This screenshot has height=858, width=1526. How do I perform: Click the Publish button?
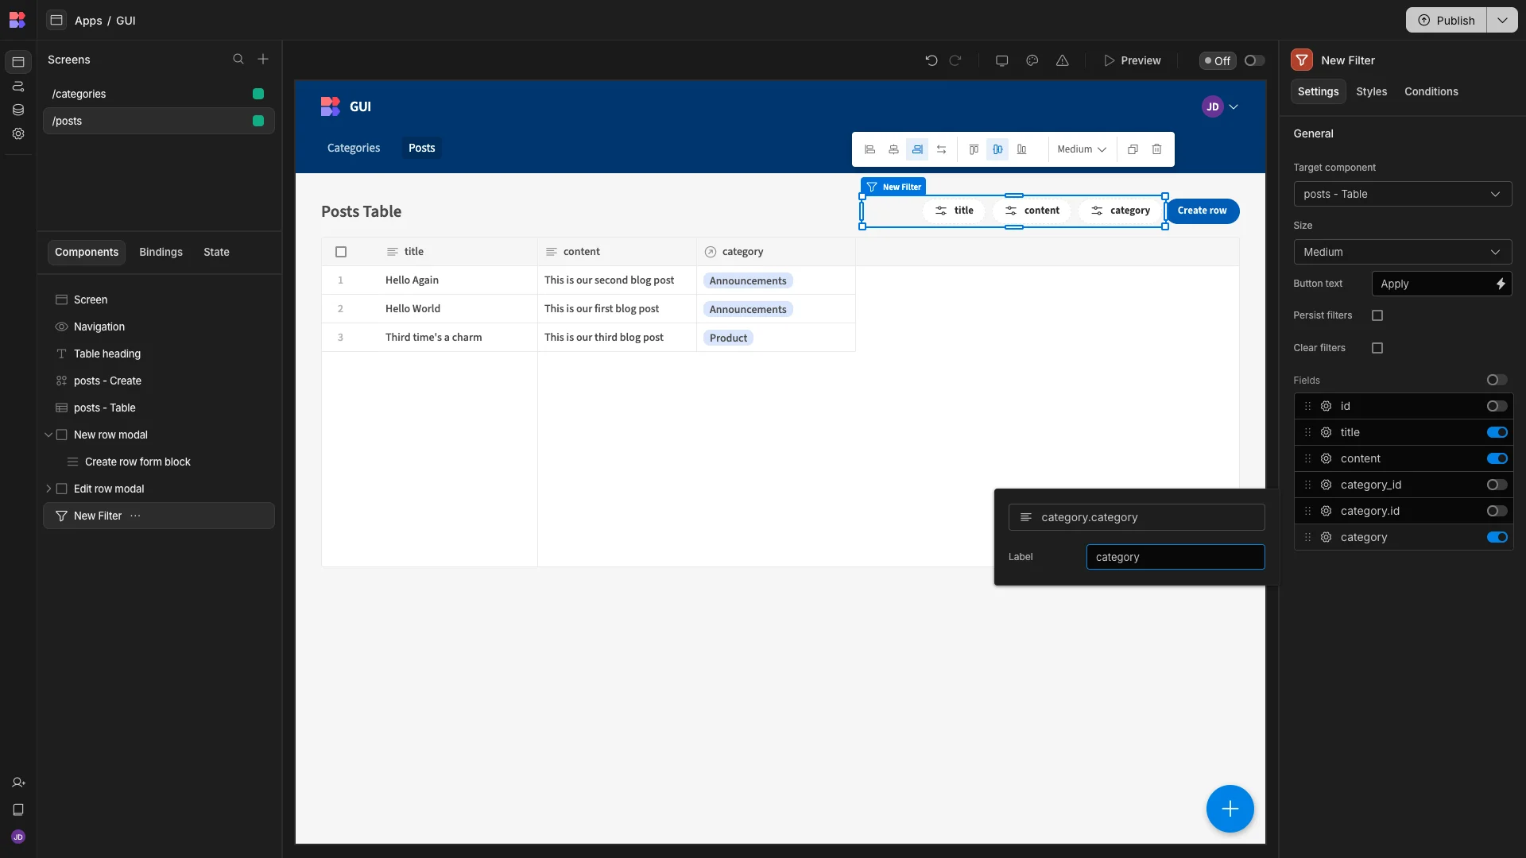tap(1446, 20)
